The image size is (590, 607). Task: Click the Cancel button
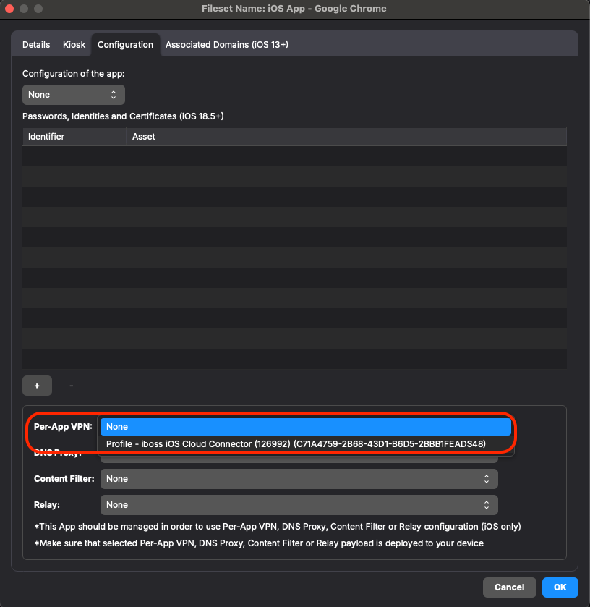pyautogui.click(x=510, y=587)
